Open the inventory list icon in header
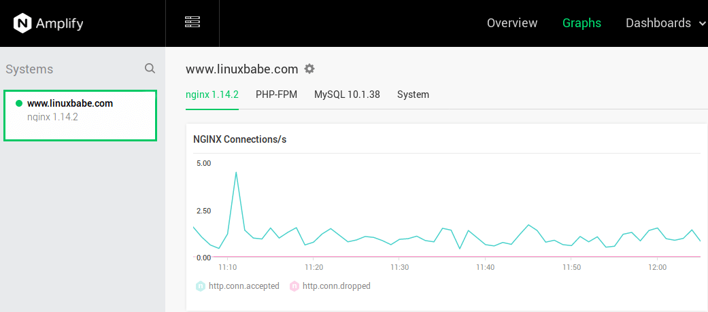Screen dimensions: 708x312 coord(192,22)
